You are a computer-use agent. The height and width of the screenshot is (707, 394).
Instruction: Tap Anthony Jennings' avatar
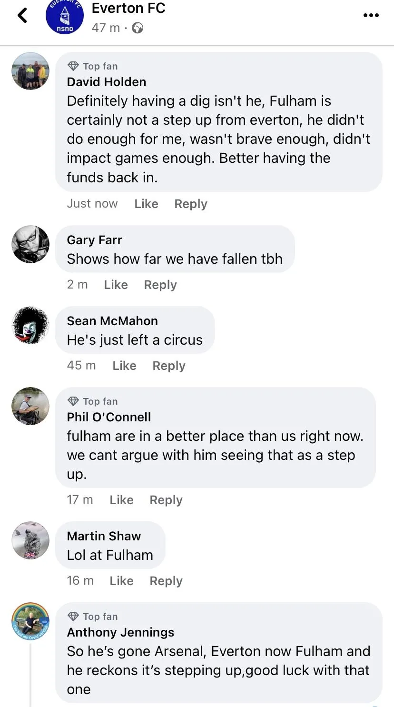30,621
